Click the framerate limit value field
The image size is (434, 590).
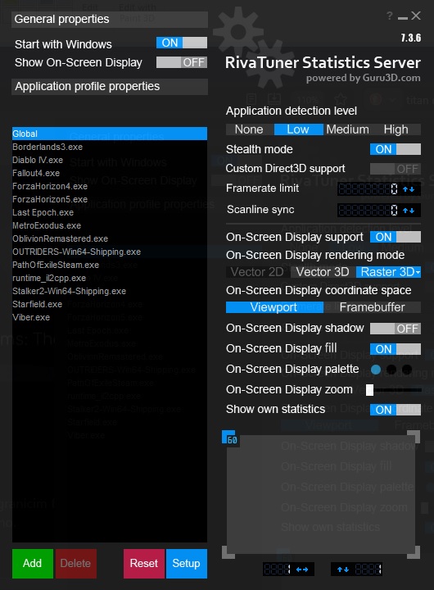click(368, 189)
